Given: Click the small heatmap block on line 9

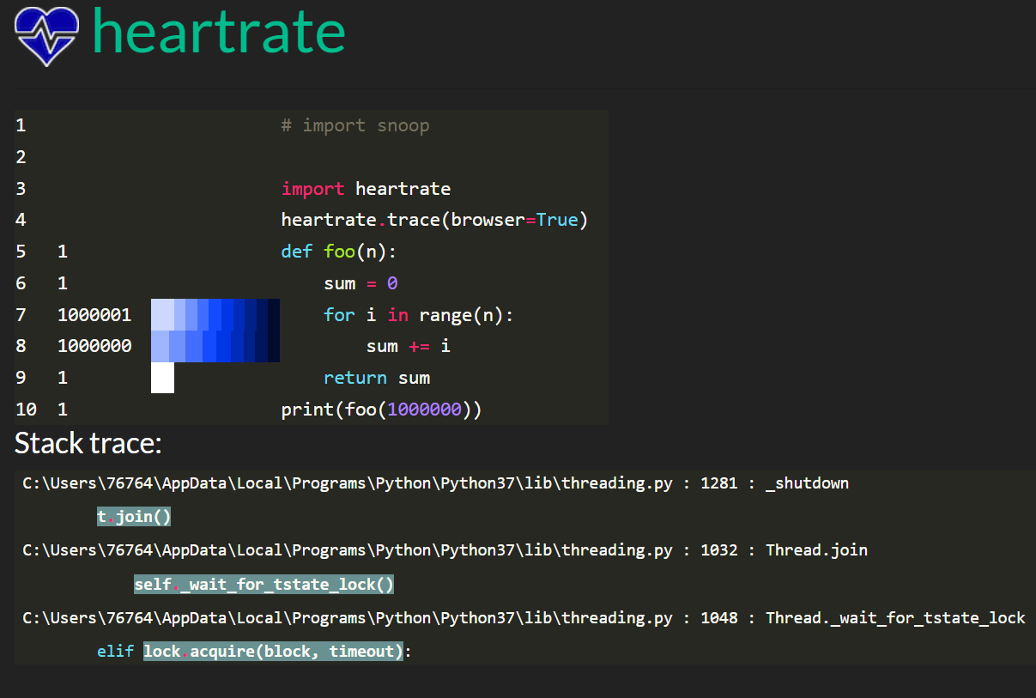Looking at the screenshot, I should pos(162,376).
